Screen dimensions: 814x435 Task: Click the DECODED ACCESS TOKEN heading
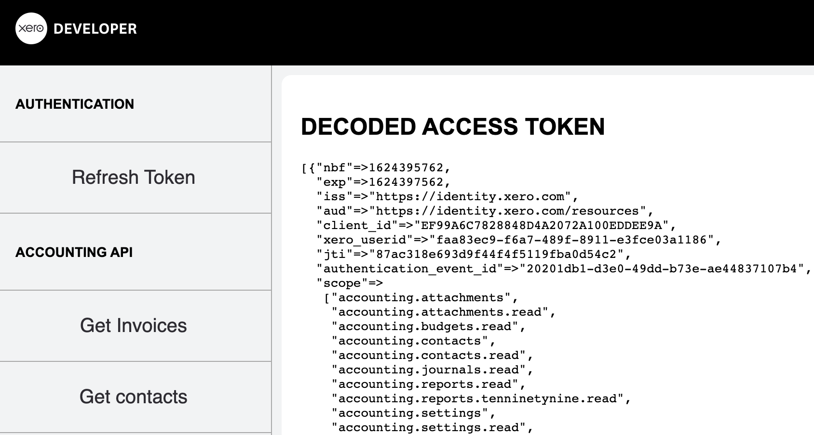pyautogui.click(x=453, y=127)
